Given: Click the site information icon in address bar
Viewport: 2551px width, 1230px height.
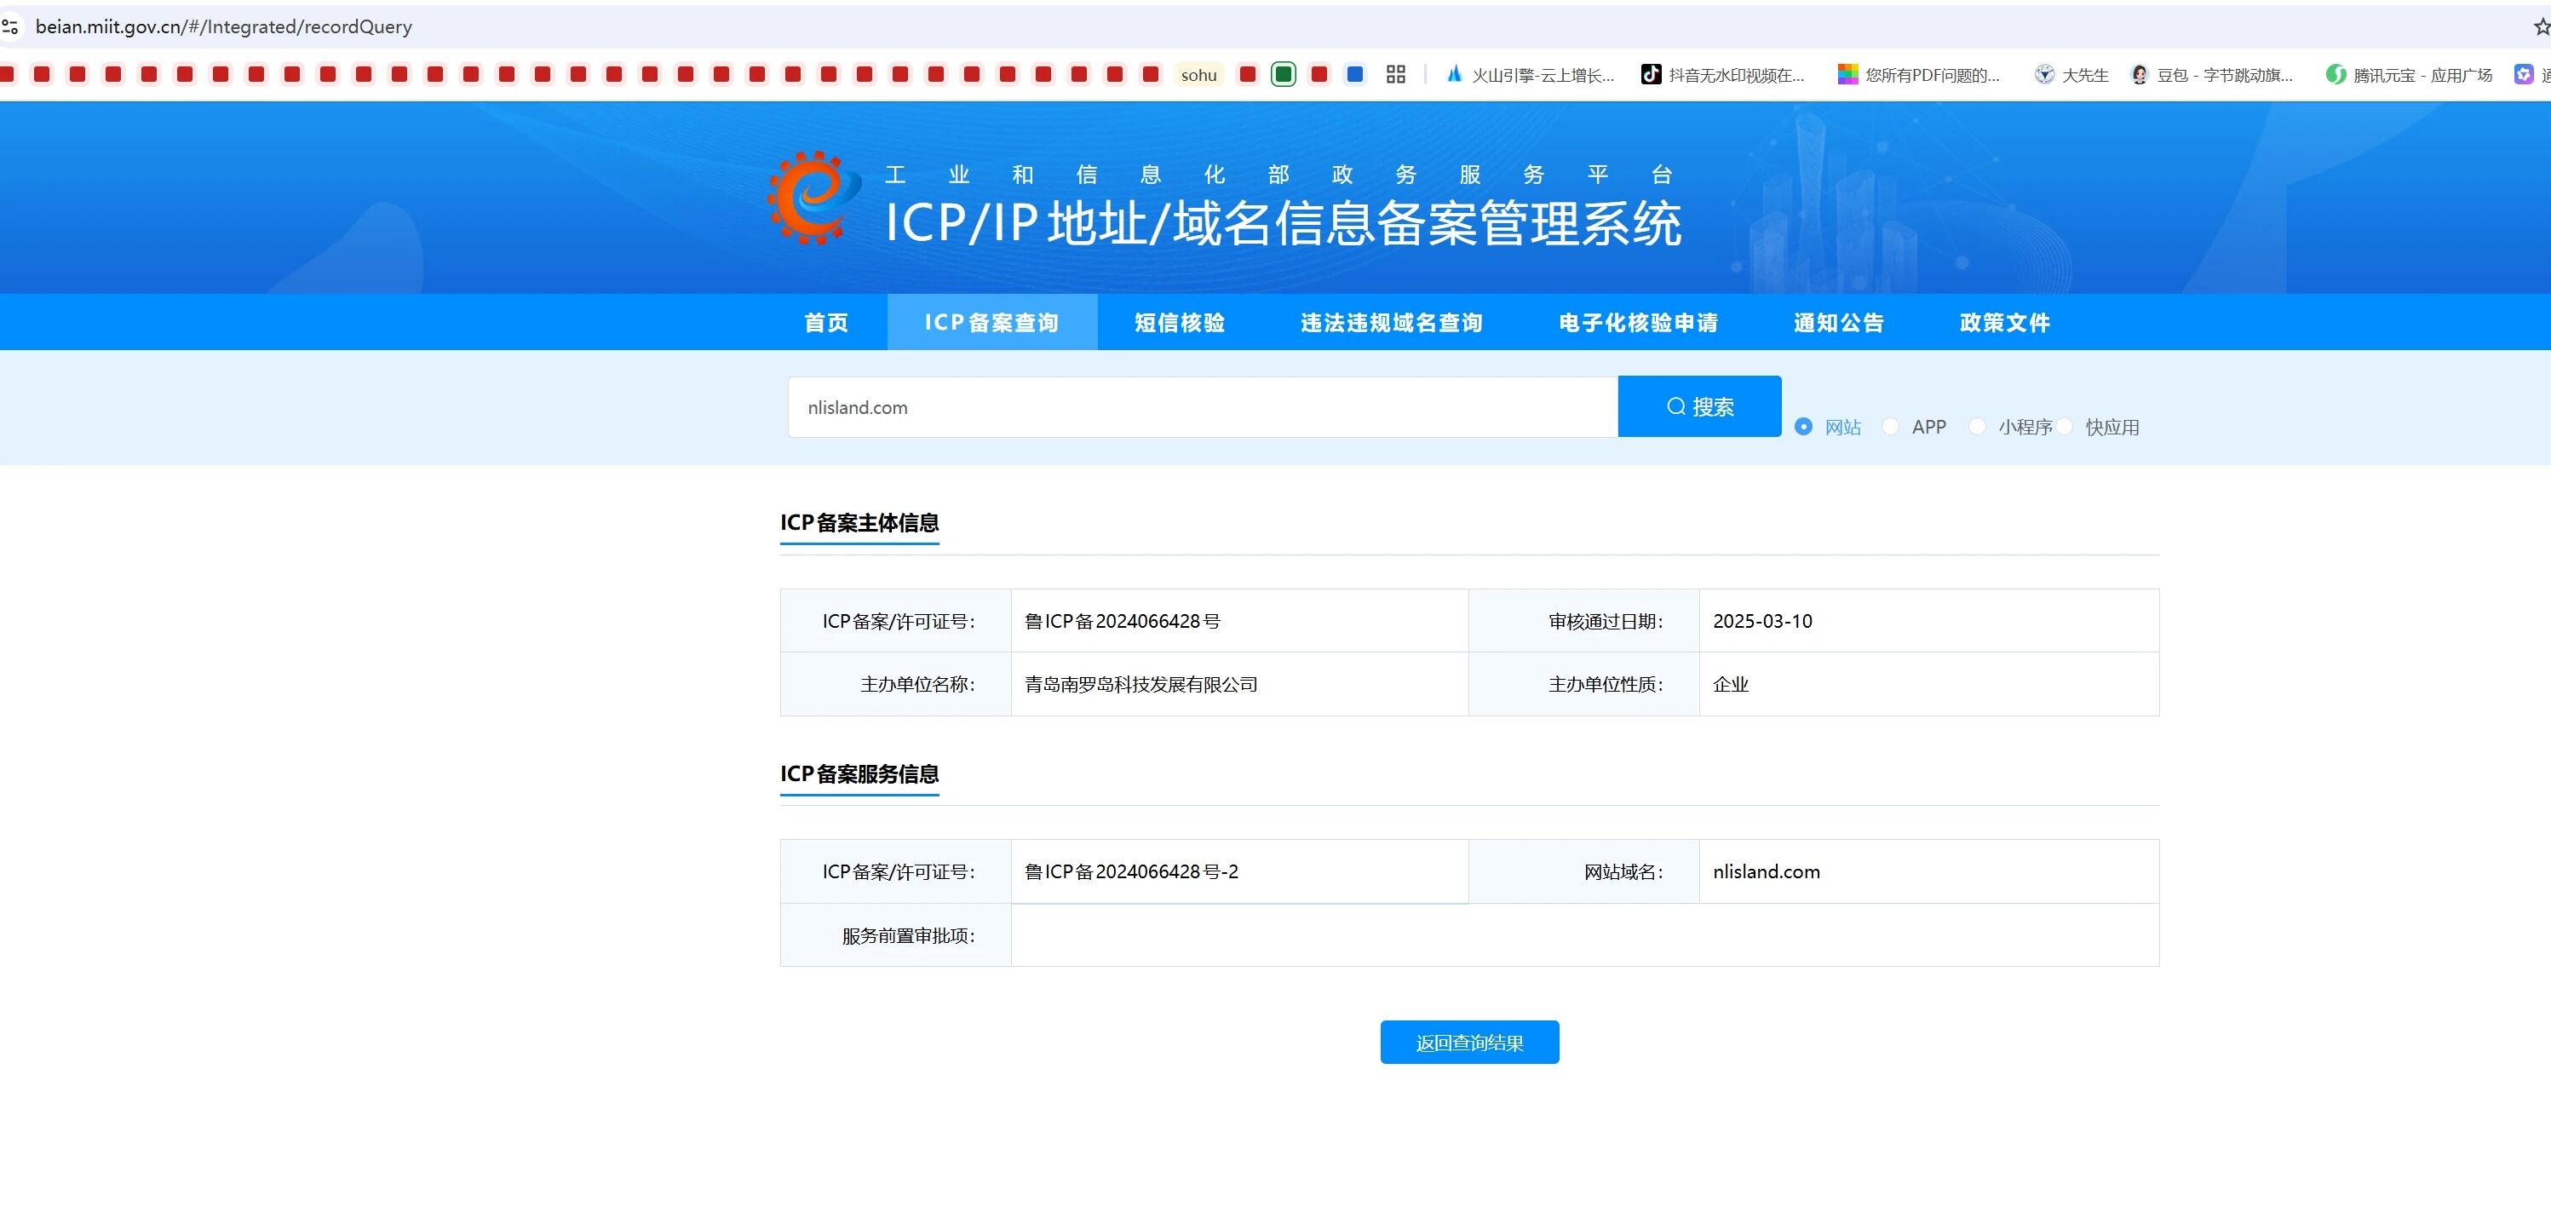Looking at the screenshot, I should click(x=11, y=26).
